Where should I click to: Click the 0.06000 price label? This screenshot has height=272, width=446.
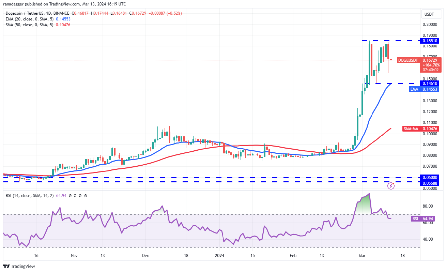(x=430, y=178)
